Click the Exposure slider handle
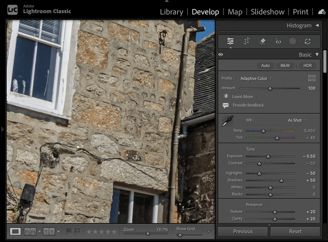This screenshot has height=242, width=328. coord(268,156)
